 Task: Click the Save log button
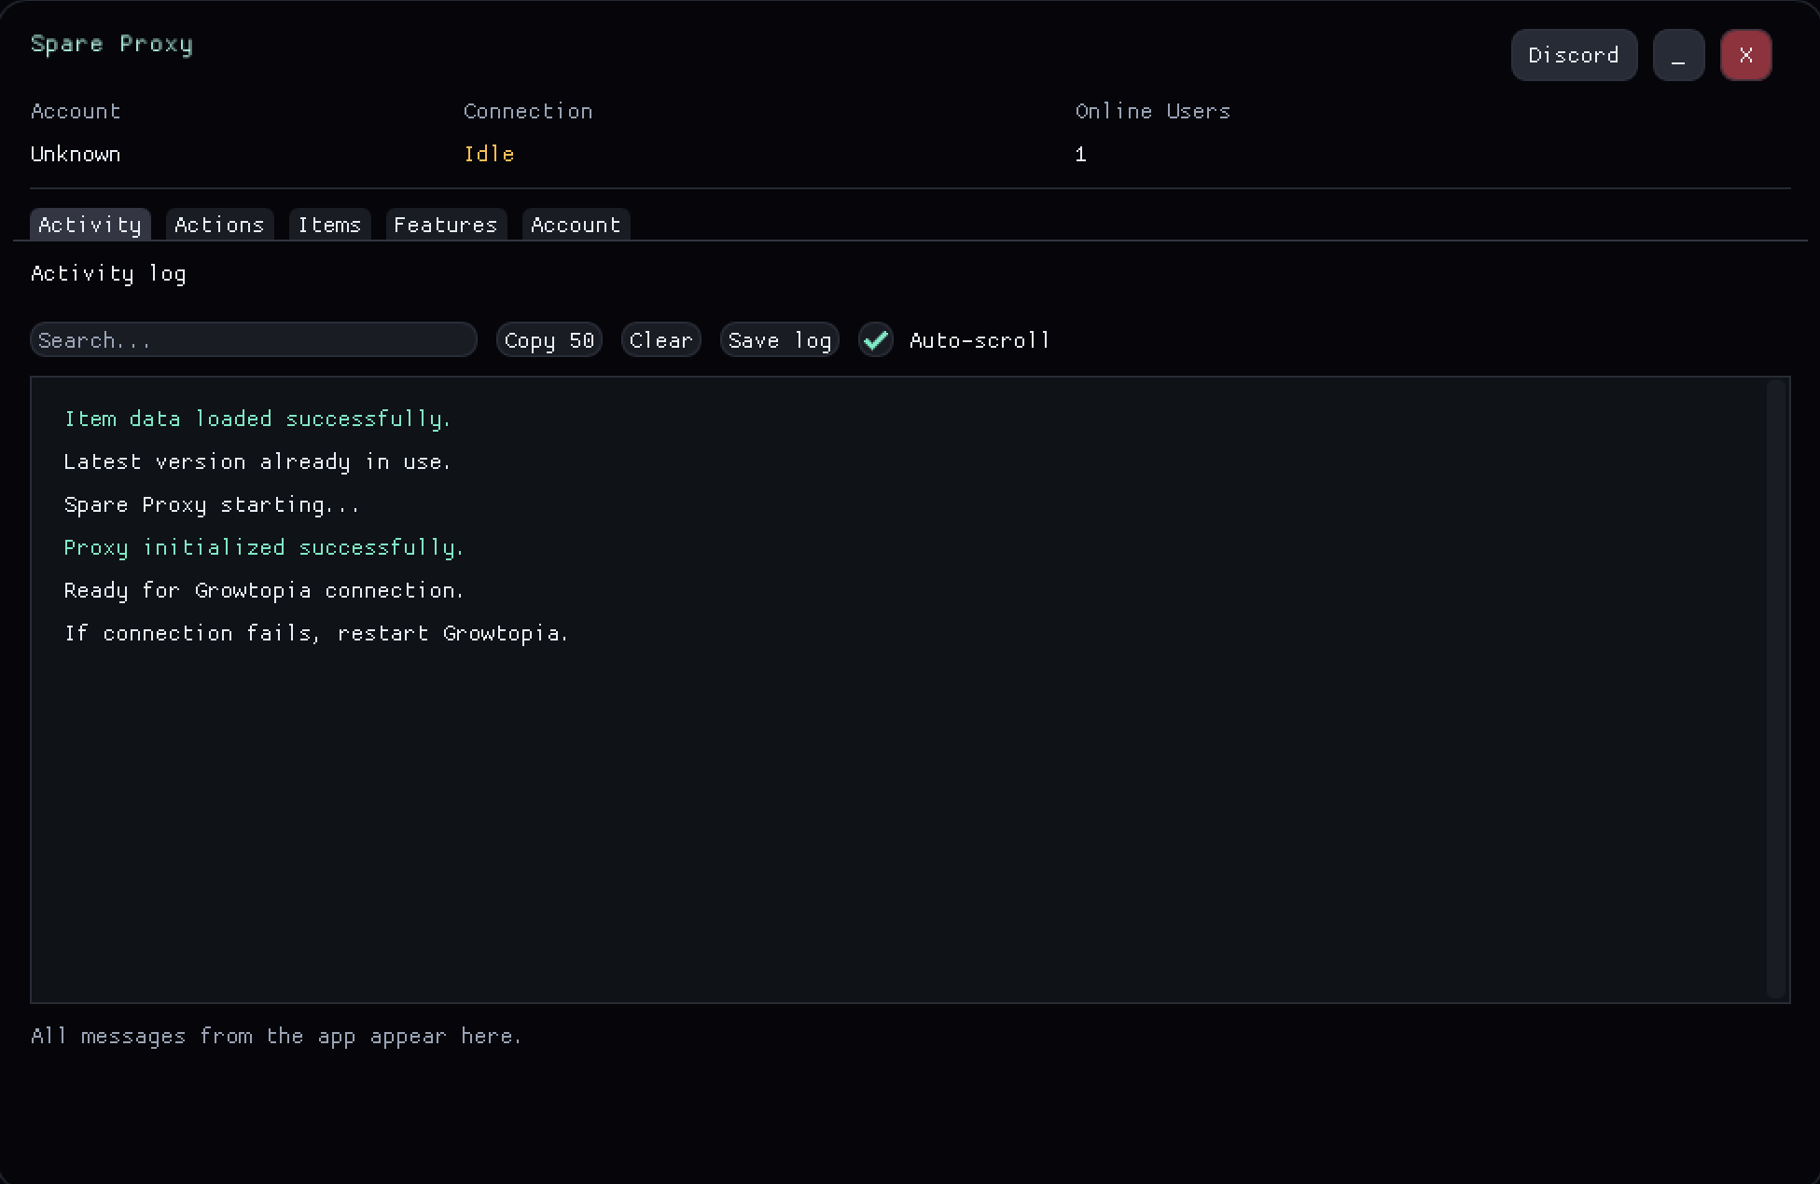[x=779, y=340]
